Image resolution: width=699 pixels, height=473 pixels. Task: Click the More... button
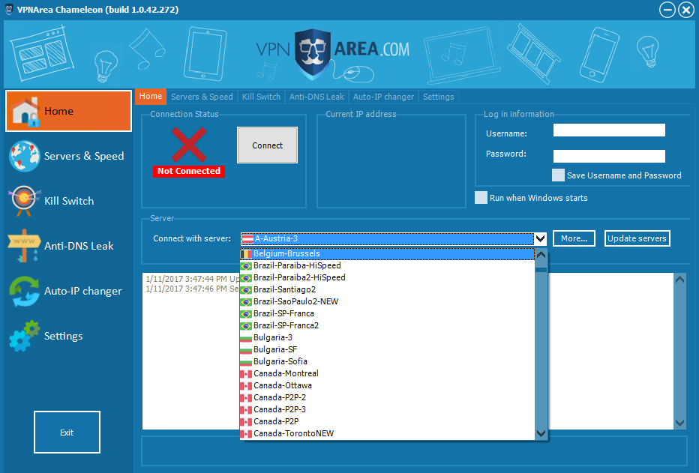click(574, 238)
